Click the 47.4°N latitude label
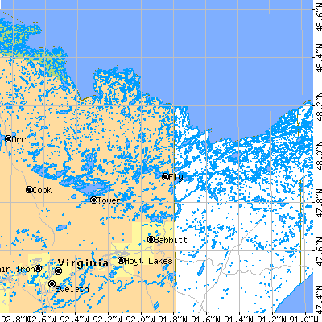 [x=319, y=299]
